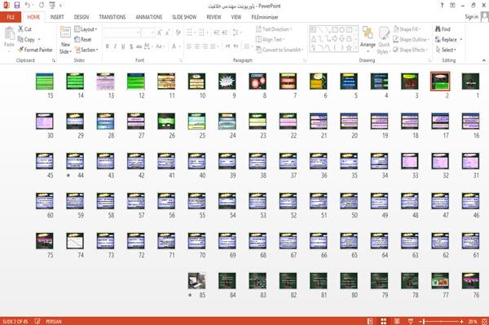Screen dimensions: 489x325
Task: Open the font name combo box
Action: [x=121, y=33]
